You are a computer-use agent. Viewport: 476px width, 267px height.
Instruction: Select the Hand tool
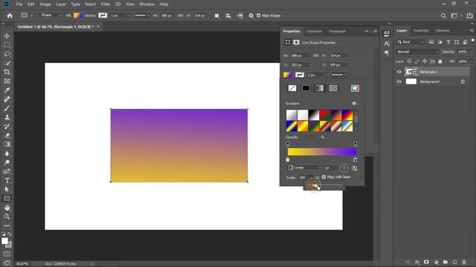(7, 208)
